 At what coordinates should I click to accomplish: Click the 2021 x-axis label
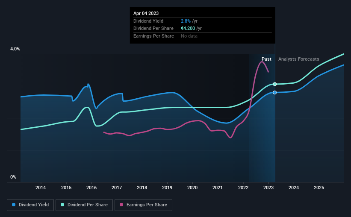click(218, 188)
